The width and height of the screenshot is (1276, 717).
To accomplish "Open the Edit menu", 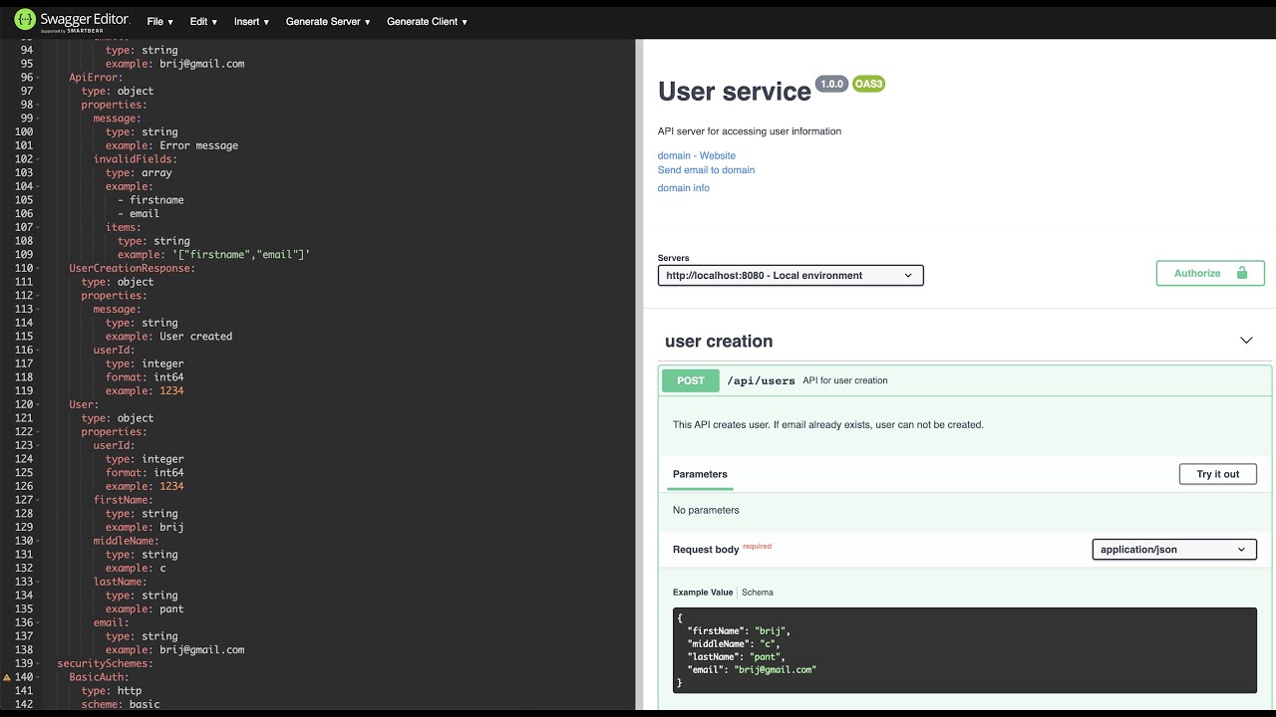I will (x=203, y=22).
